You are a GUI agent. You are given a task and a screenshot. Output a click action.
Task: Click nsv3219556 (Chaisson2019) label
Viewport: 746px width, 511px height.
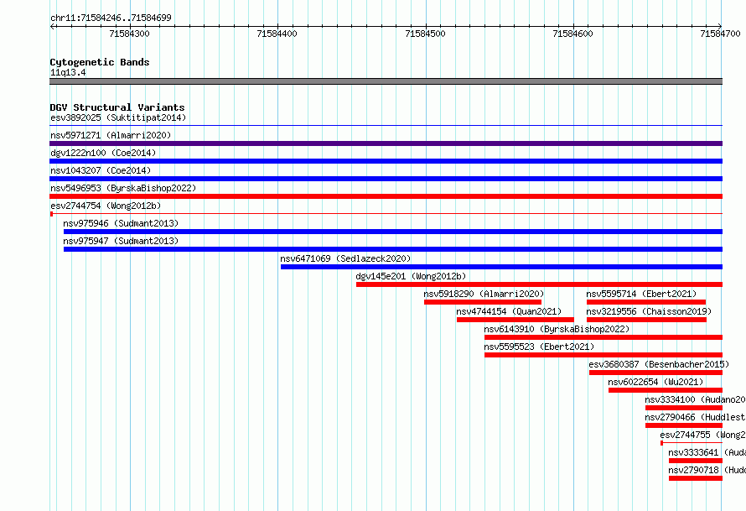(x=649, y=311)
